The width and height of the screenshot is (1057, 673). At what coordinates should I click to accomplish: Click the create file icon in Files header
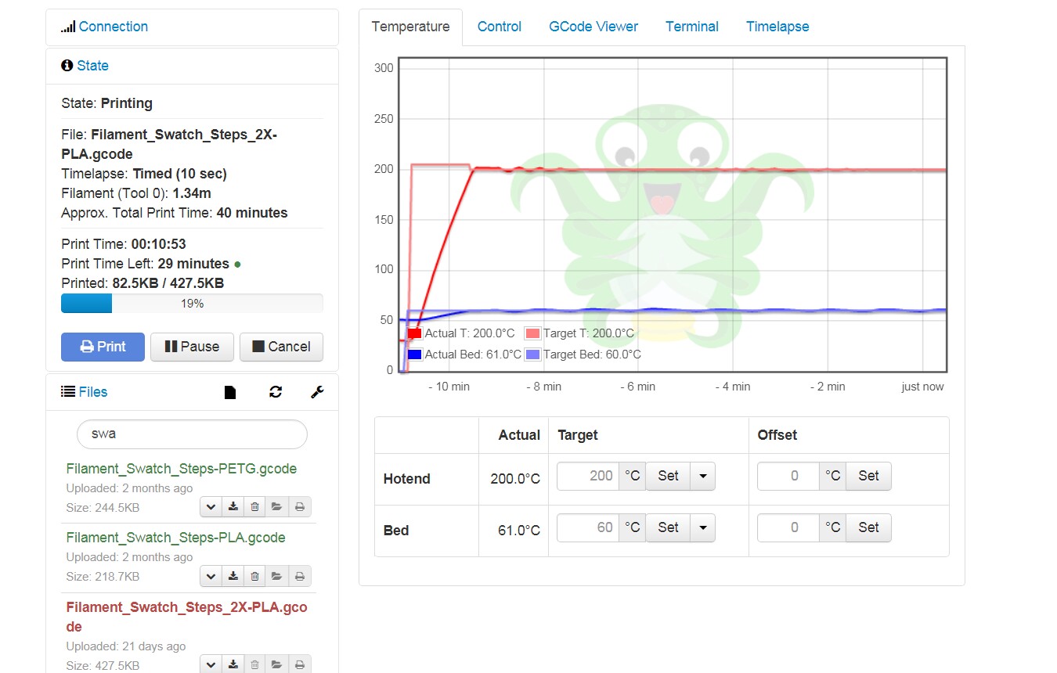pos(230,392)
